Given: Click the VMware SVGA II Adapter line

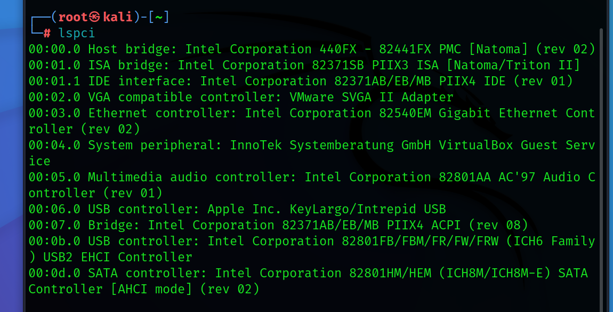Looking at the screenshot, I should point(372,97).
